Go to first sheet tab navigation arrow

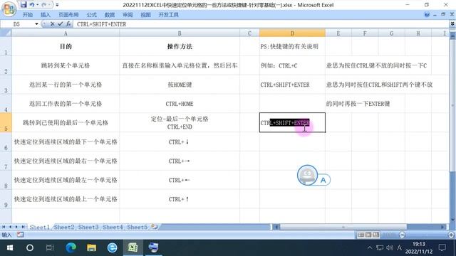pyautogui.click(x=4, y=227)
